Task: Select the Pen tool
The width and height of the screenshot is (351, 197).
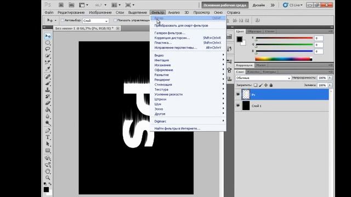Action: pos(48,131)
